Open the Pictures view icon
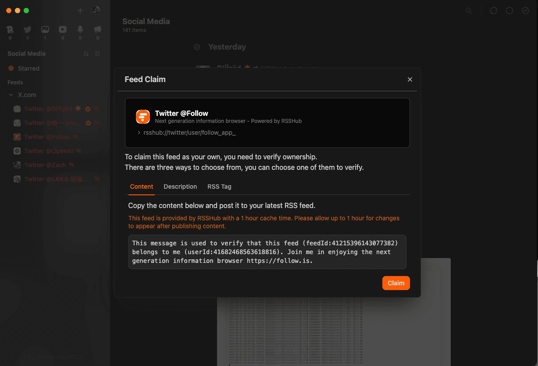Screen dimensions: 538x366 coord(45,30)
